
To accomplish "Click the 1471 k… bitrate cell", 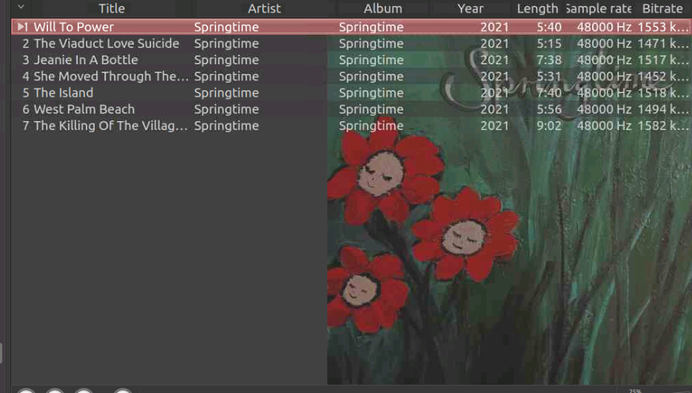I will [x=663, y=43].
